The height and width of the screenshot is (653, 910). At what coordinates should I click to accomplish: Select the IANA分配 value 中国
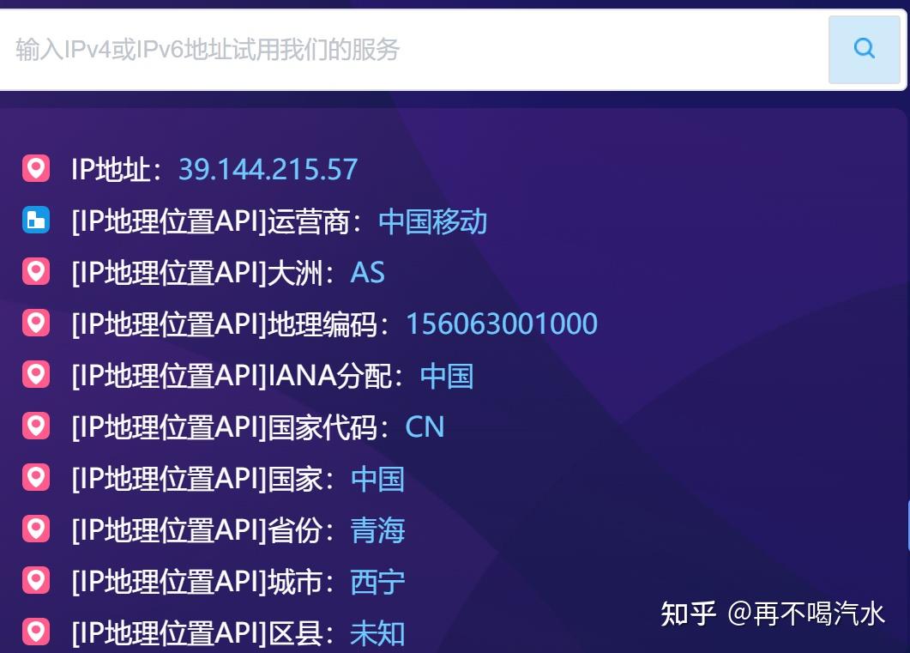(447, 376)
